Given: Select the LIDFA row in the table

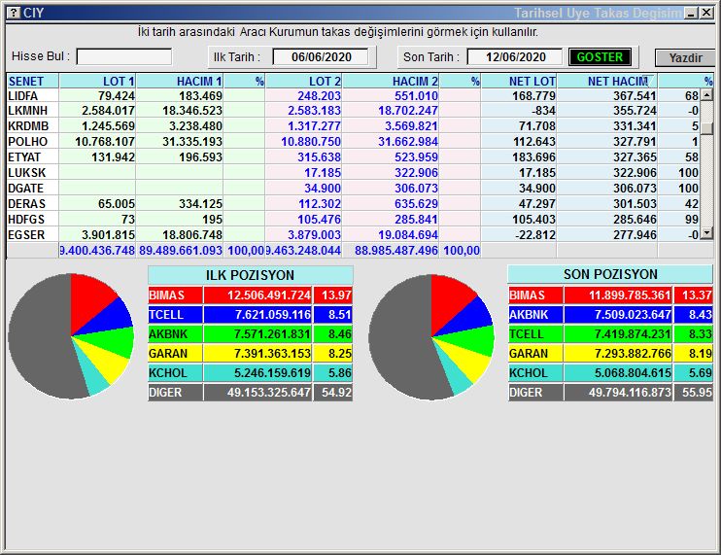Looking at the screenshot, I should (27, 96).
